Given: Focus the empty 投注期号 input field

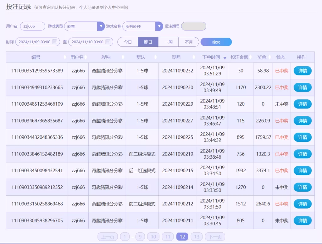Looking at the screenshot, I should (x=194, y=26).
